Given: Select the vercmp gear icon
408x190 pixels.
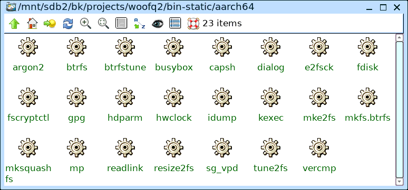Looking at the screenshot, I should (x=319, y=148).
